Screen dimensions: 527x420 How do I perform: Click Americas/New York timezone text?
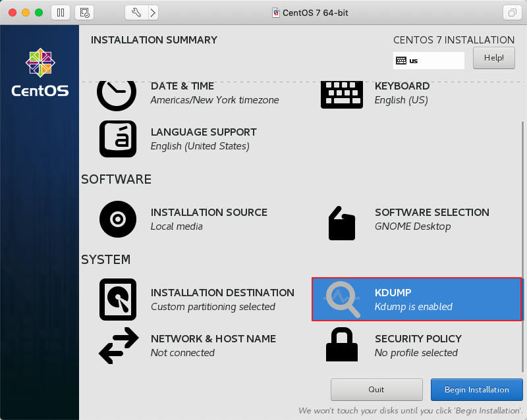click(215, 100)
